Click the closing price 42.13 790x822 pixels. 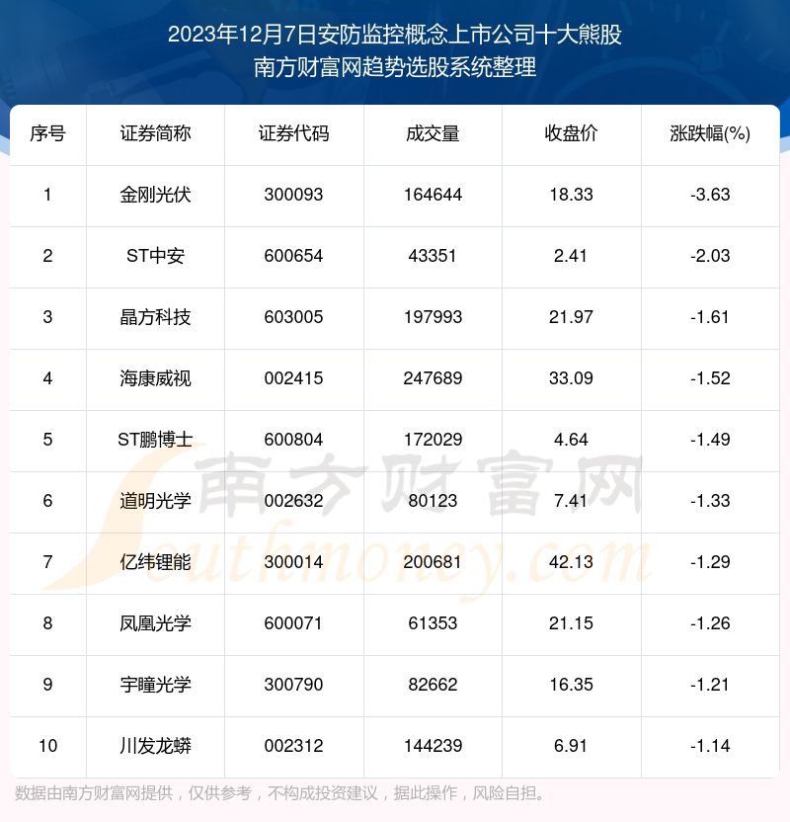click(x=571, y=562)
